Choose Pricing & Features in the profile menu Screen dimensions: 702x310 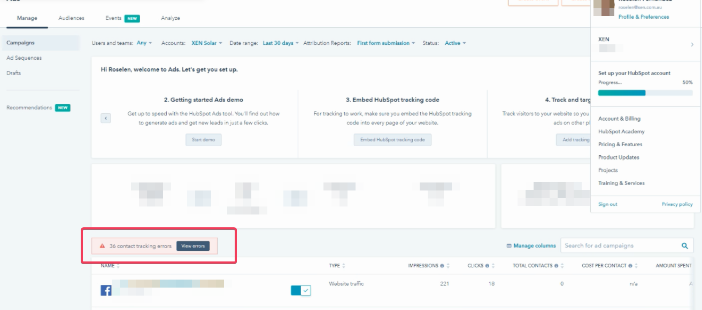(620, 144)
